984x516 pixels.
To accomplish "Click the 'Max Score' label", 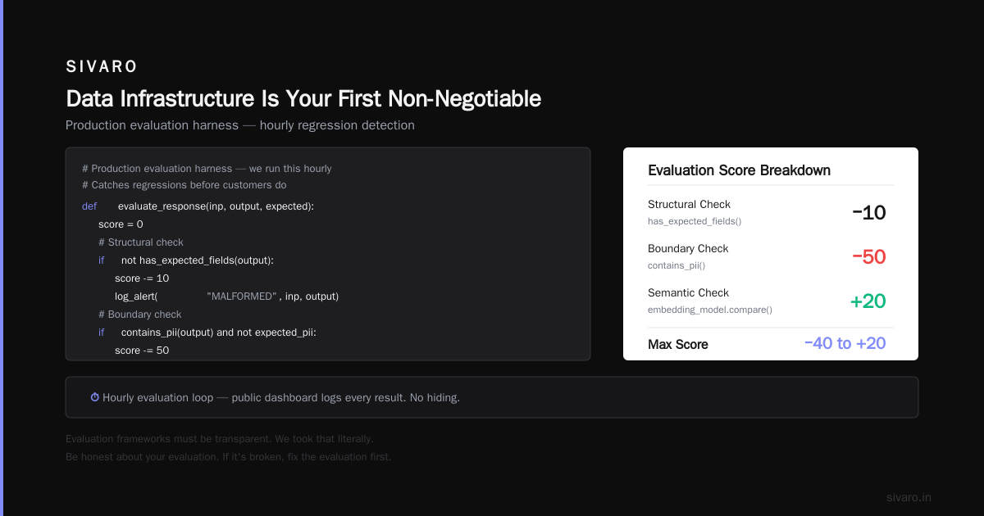I will [x=678, y=344].
